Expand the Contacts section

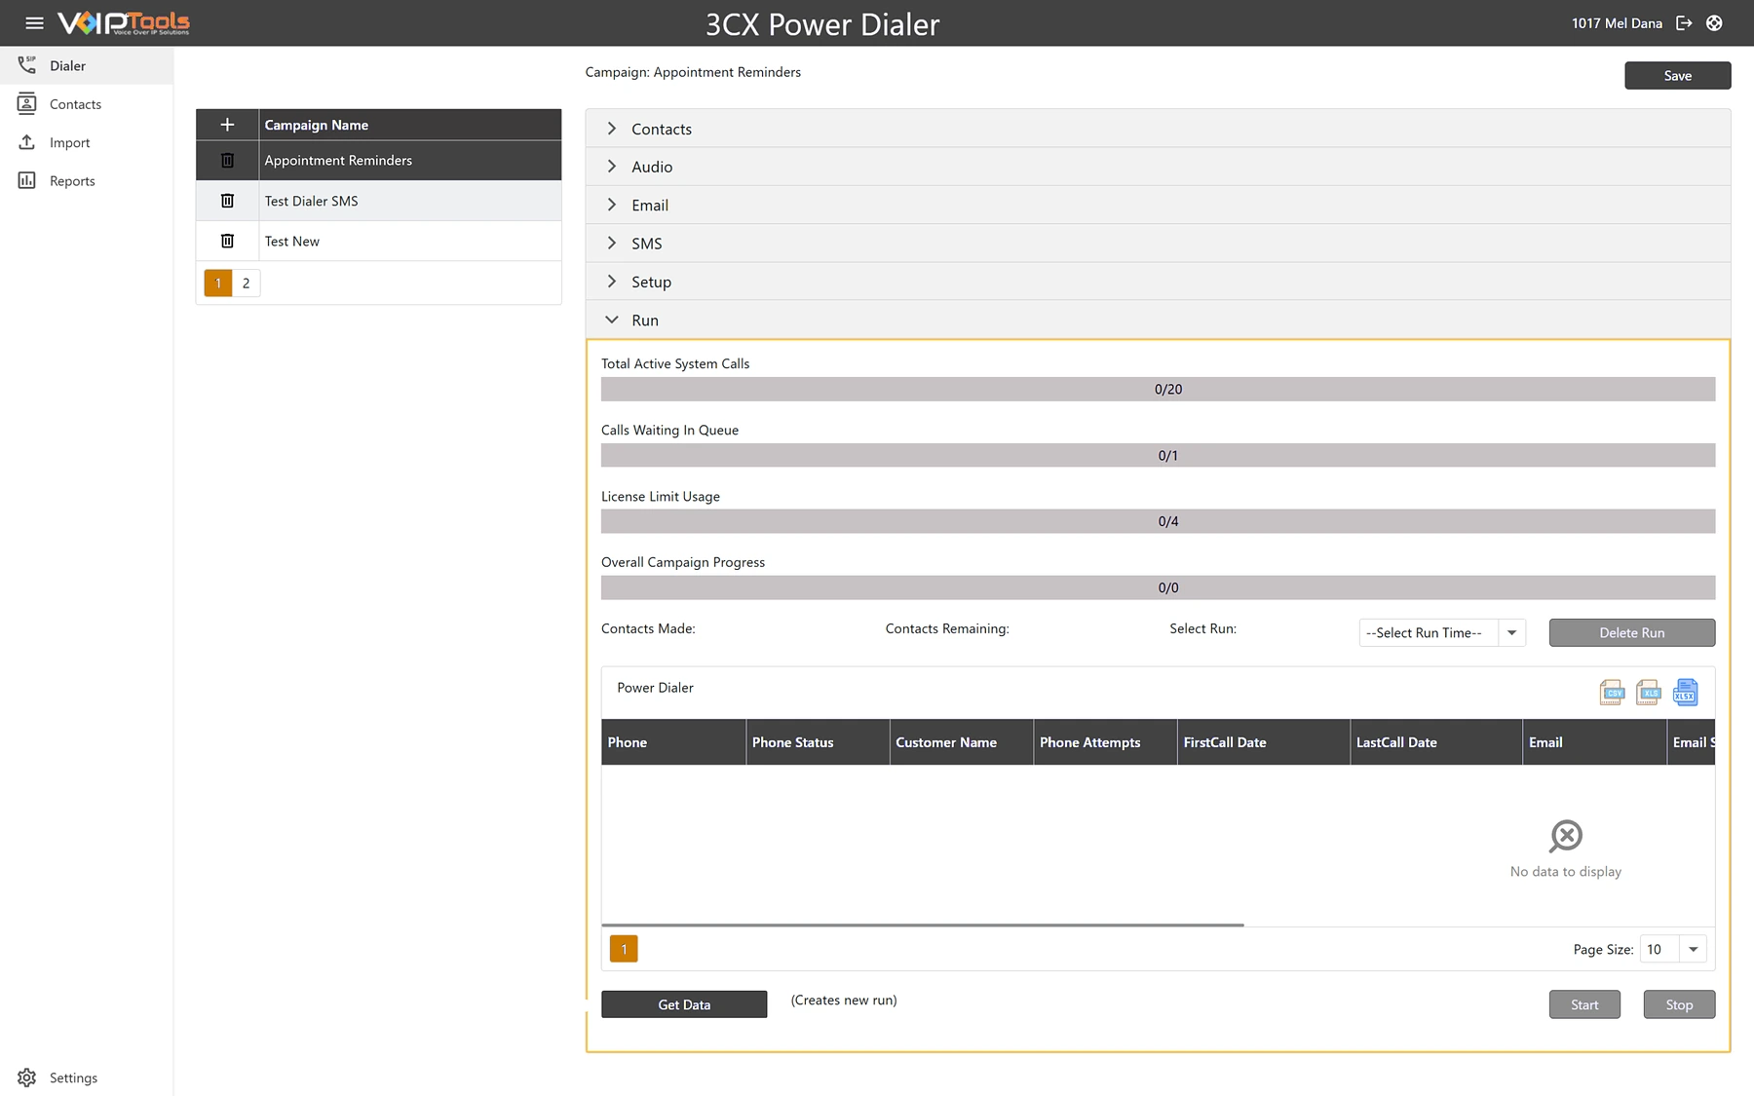click(1158, 129)
